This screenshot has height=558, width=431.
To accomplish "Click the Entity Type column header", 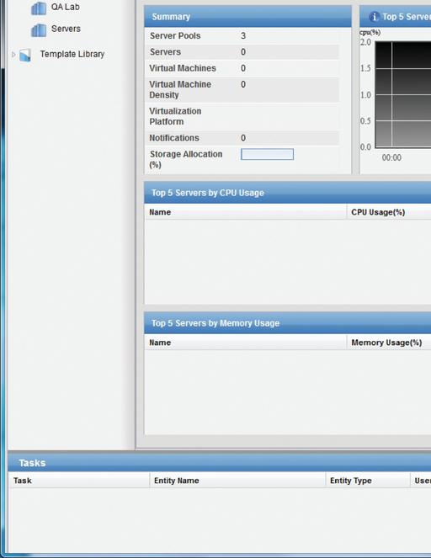I will pyautogui.click(x=368, y=481).
